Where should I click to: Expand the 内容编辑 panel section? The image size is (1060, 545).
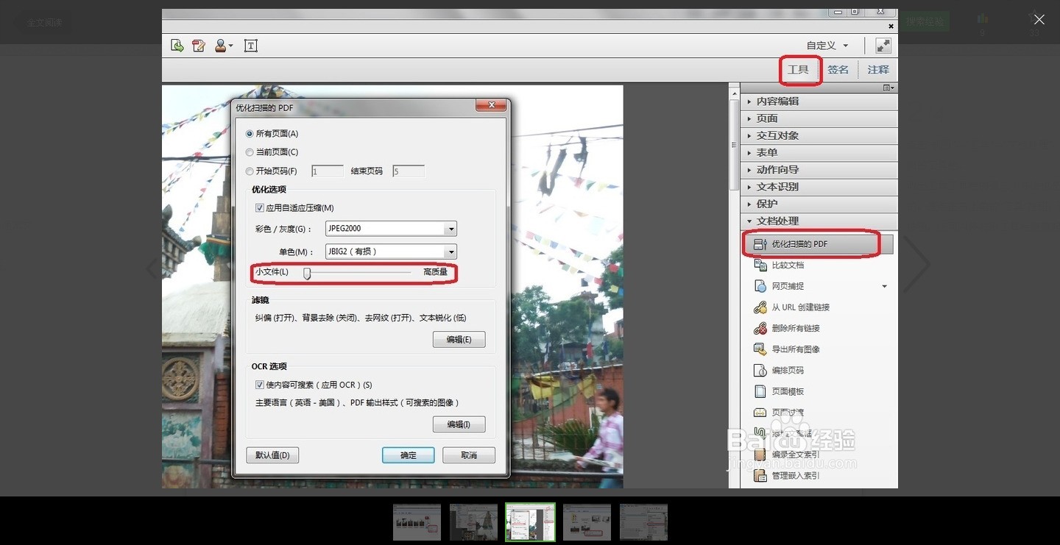click(819, 101)
